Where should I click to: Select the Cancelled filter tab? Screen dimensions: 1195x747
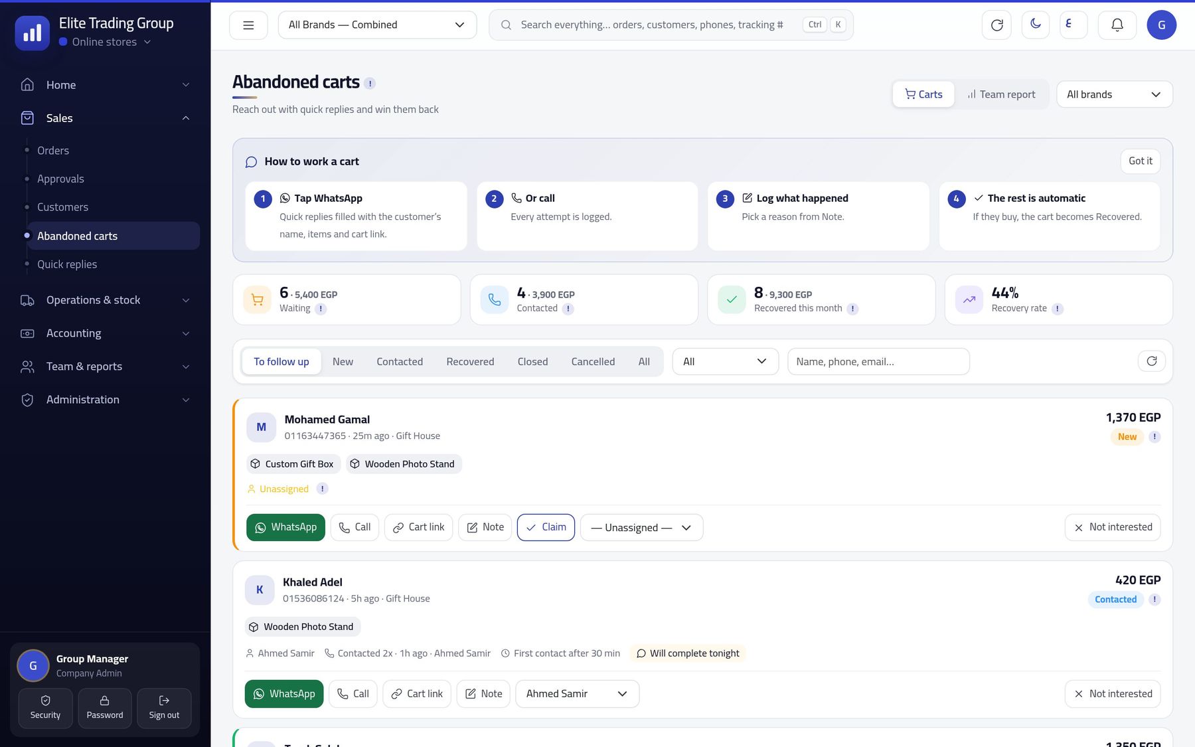click(593, 362)
